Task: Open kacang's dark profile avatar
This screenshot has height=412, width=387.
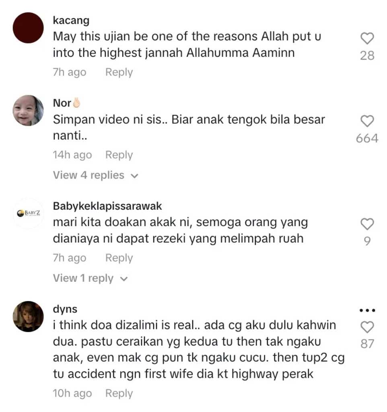Action: click(x=28, y=28)
